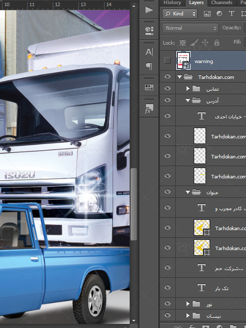The image size is (246, 328).
Task: Open the Actions panel play icon
Action: (x=149, y=10)
